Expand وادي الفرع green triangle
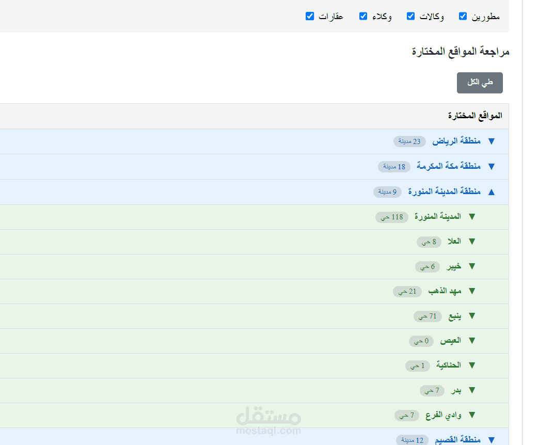The height and width of the screenshot is (445, 538). coord(472,415)
